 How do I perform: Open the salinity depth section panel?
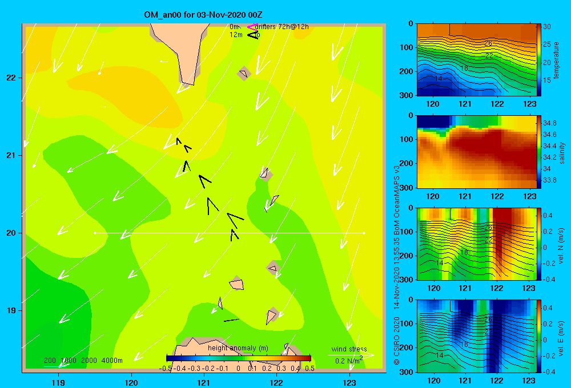[477, 152]
